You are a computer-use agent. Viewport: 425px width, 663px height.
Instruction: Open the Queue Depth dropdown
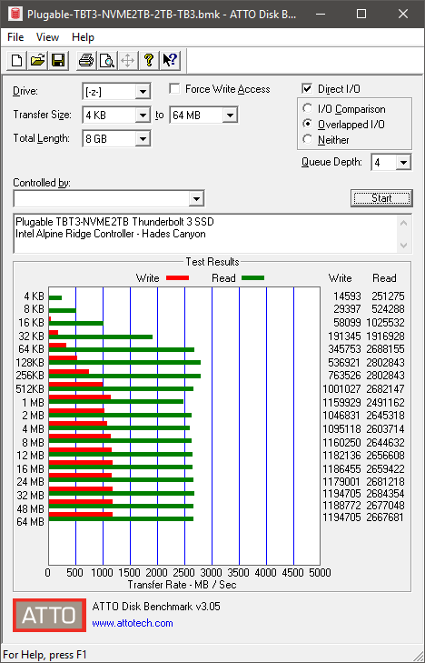(x=403, y=163)
